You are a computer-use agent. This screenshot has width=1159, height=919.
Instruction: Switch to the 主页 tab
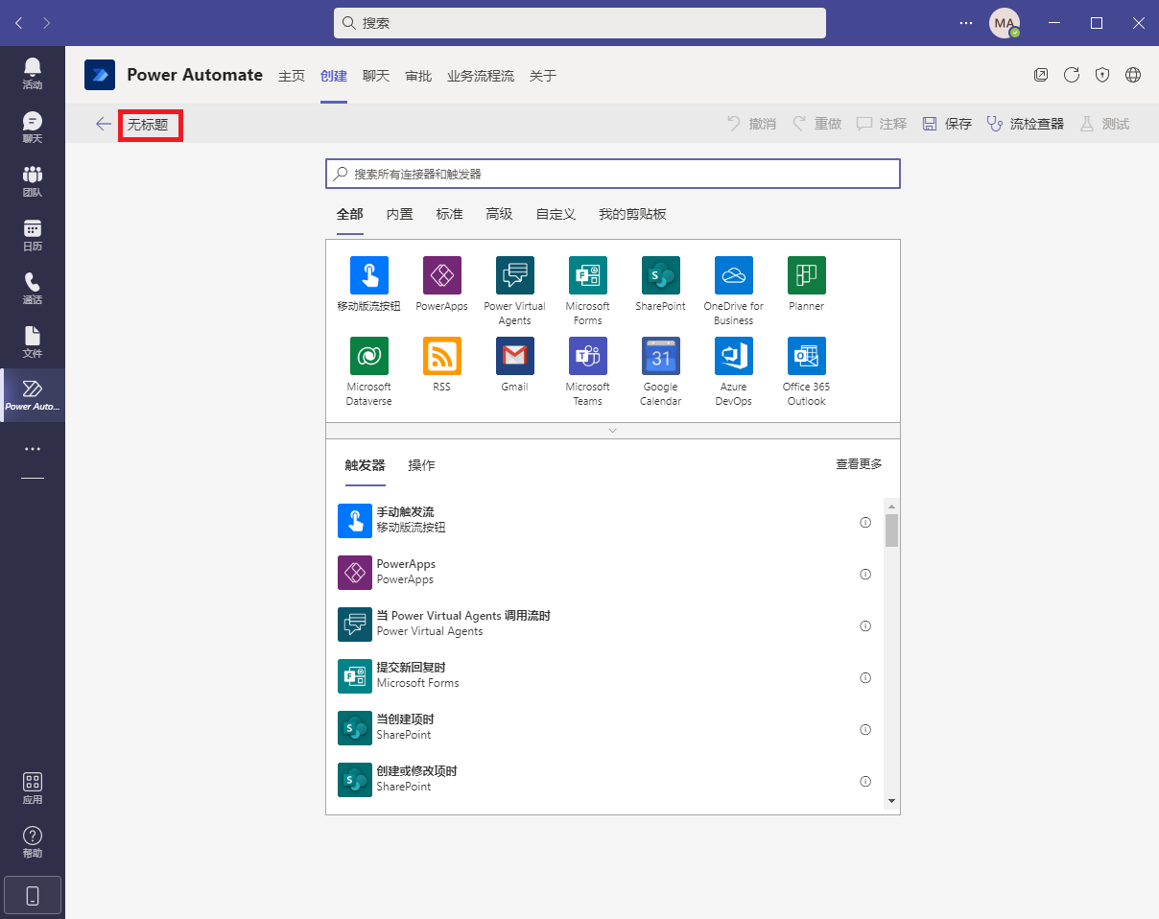pyautogui.click(x=292, y=76)
